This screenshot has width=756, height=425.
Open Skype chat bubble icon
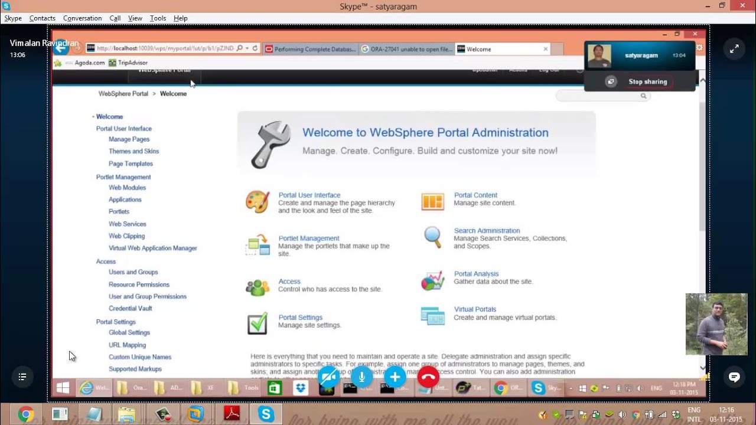[734, 377]
